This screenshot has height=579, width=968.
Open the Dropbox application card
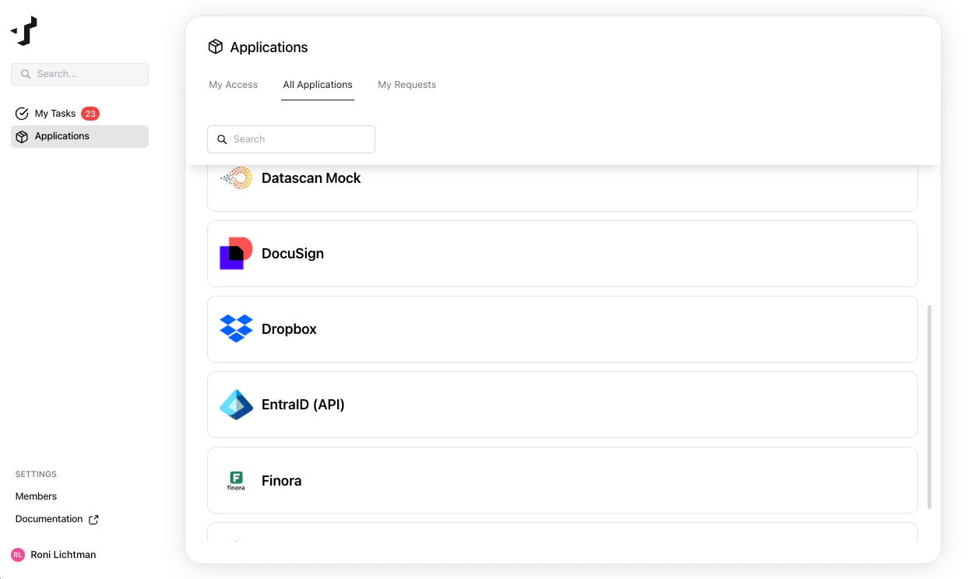(x=562, y=329)
